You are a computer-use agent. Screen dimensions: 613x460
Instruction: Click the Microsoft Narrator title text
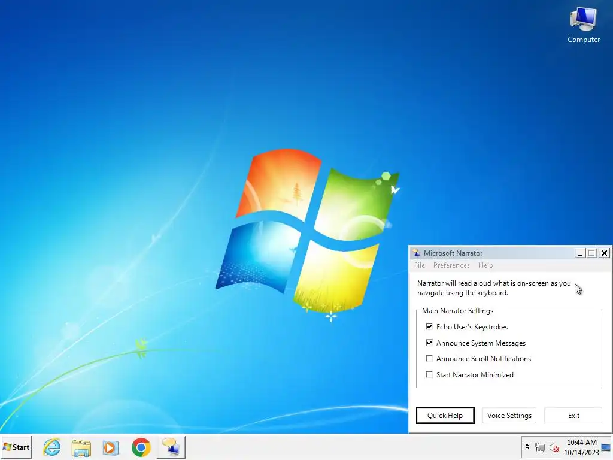point(453,253)
